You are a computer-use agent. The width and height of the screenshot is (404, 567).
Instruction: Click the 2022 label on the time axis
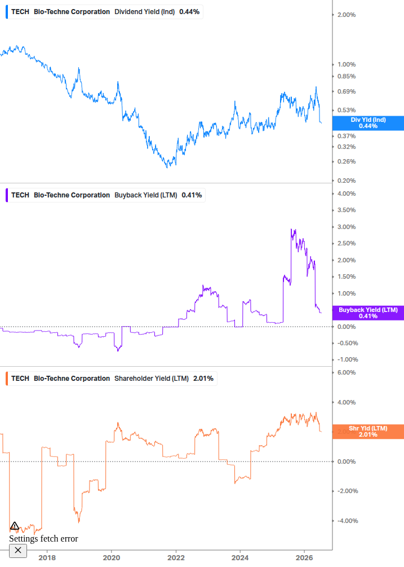click(176, 557)
